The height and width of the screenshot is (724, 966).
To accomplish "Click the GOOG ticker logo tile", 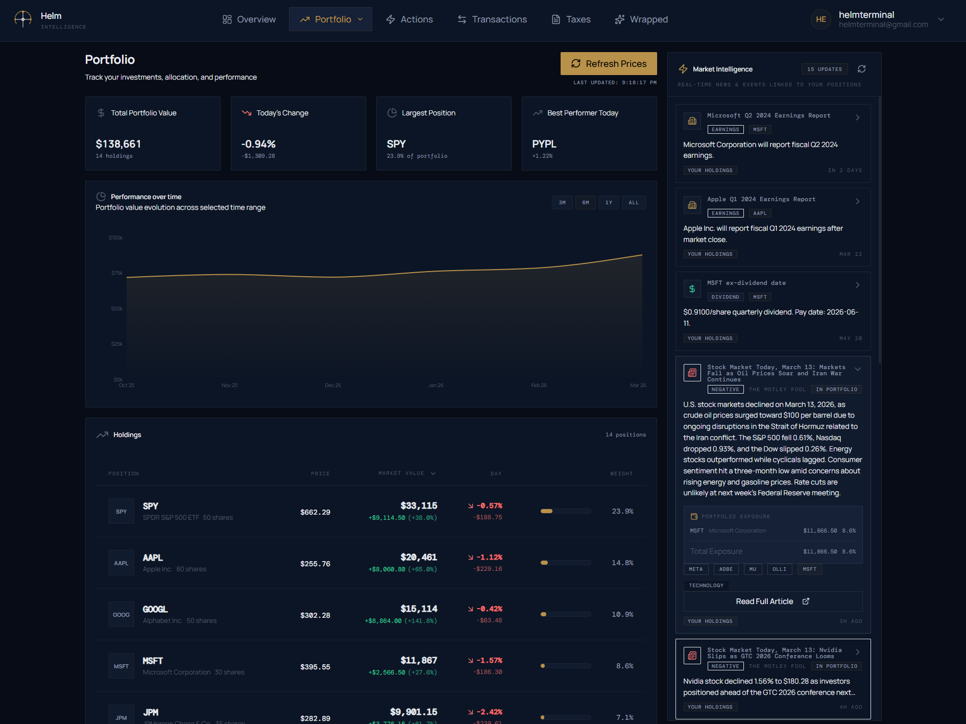I will pos(122,615).
